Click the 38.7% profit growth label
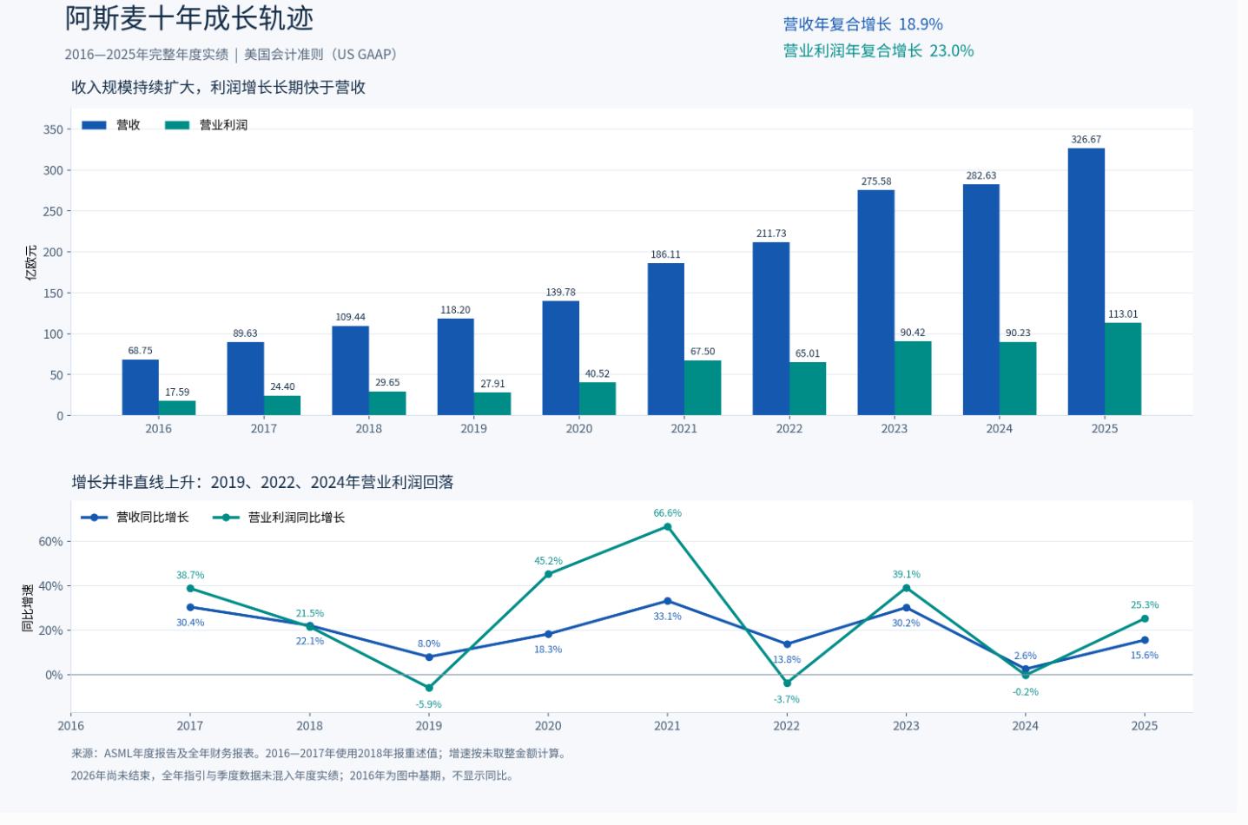The width and height of the screenshot is (1248, 825). [x=190, y=575]
